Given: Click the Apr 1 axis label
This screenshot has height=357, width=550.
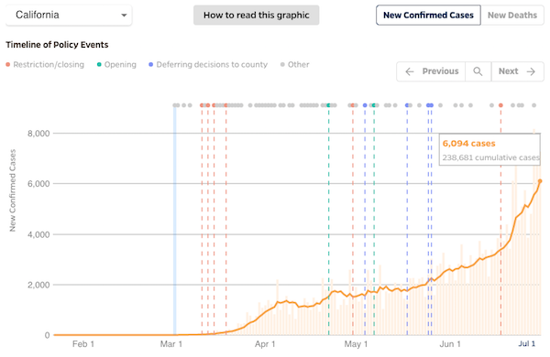Looking at the screenshot, I should tap(265, 344).
